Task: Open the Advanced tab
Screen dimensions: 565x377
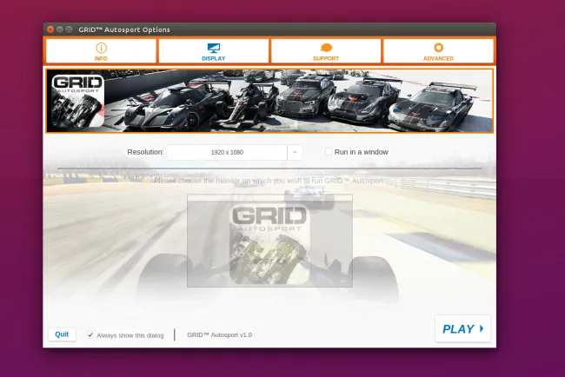Action: tap(438, 51)
